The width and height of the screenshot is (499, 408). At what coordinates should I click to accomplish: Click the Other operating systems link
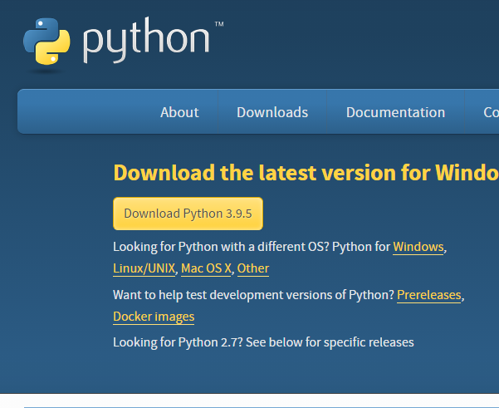coord(253,268)
